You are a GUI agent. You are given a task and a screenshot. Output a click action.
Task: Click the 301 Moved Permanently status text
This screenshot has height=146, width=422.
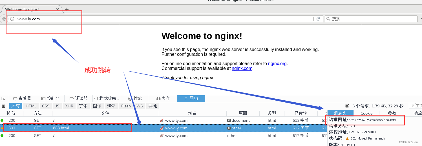coord(368,138)
